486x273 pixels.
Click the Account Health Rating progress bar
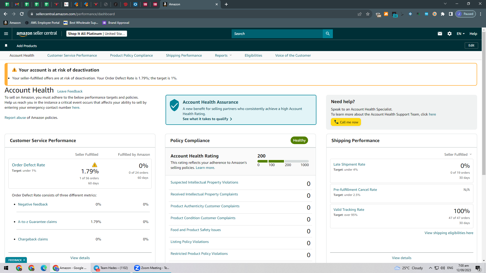pos(283,161)
